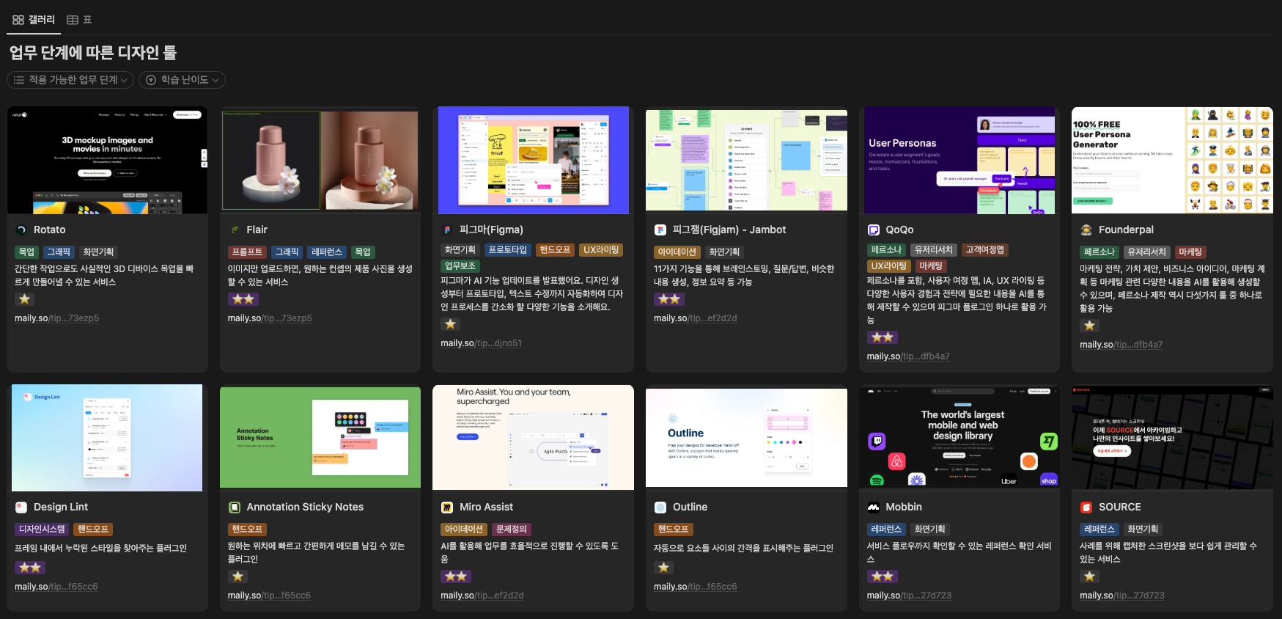The width and height of the screenshot is (1282, 619).
Task: Click the list icon in the 업무 단계 filter
Action: [x=19, y=80]
